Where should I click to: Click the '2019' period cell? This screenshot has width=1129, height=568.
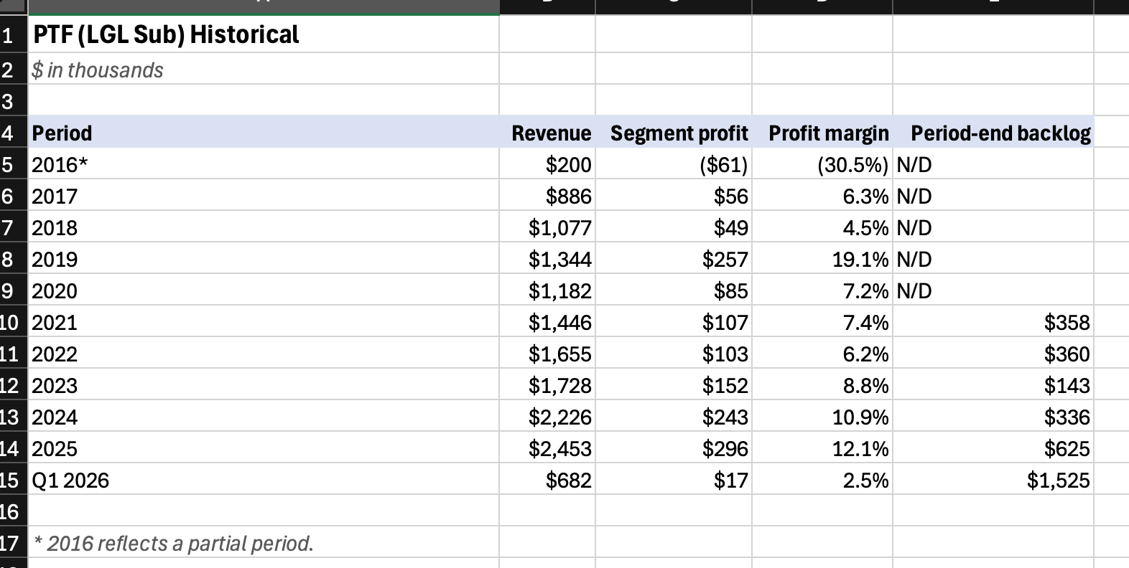pyautogui.click(x=264, y=259)
